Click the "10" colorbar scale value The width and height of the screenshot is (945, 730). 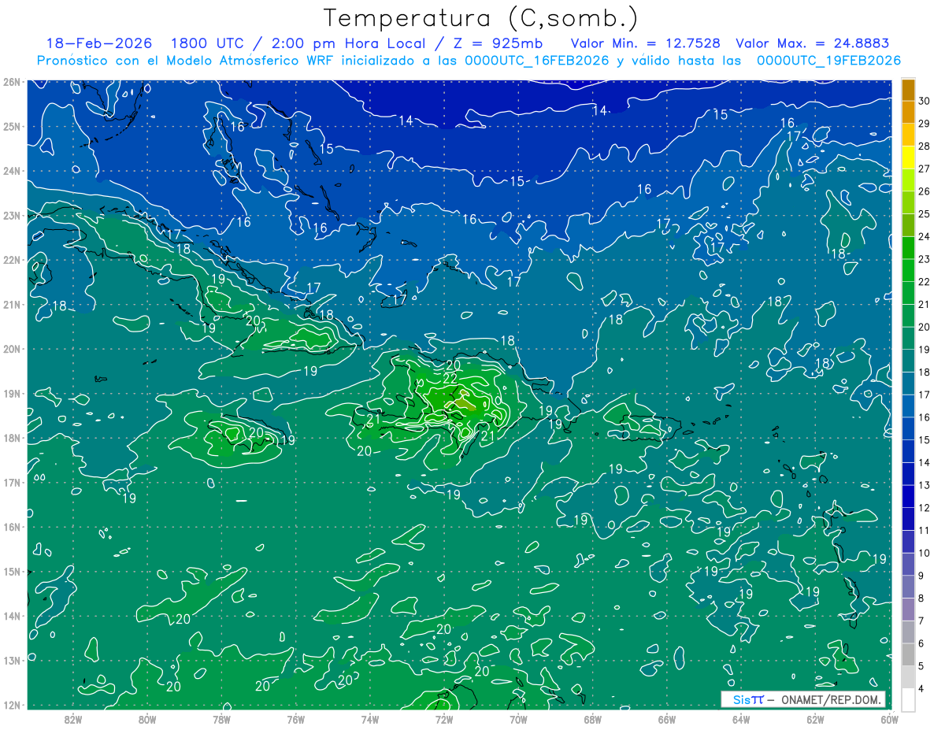click(924, 553)
